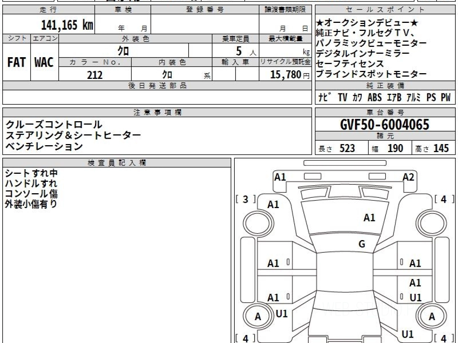Click the 検査員記入欄 header
Image resolution: width=458 pixels, height=343 pixels.
tap(117, 162)
